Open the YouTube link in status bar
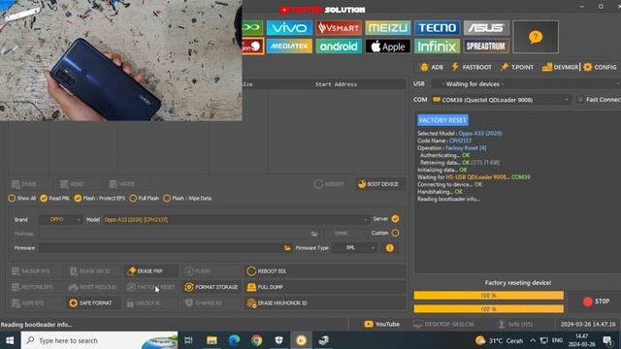The height and width of the screenshot is (349, 621). [381, 324]
